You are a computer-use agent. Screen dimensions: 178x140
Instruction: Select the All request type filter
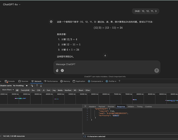coord(17,90)
